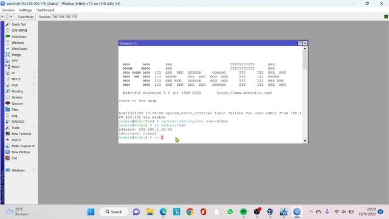Click the redo arrow in the toolbar

tap(10, 16)
